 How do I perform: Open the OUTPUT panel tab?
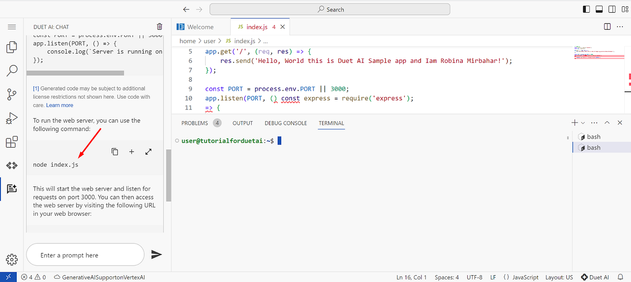242,123
